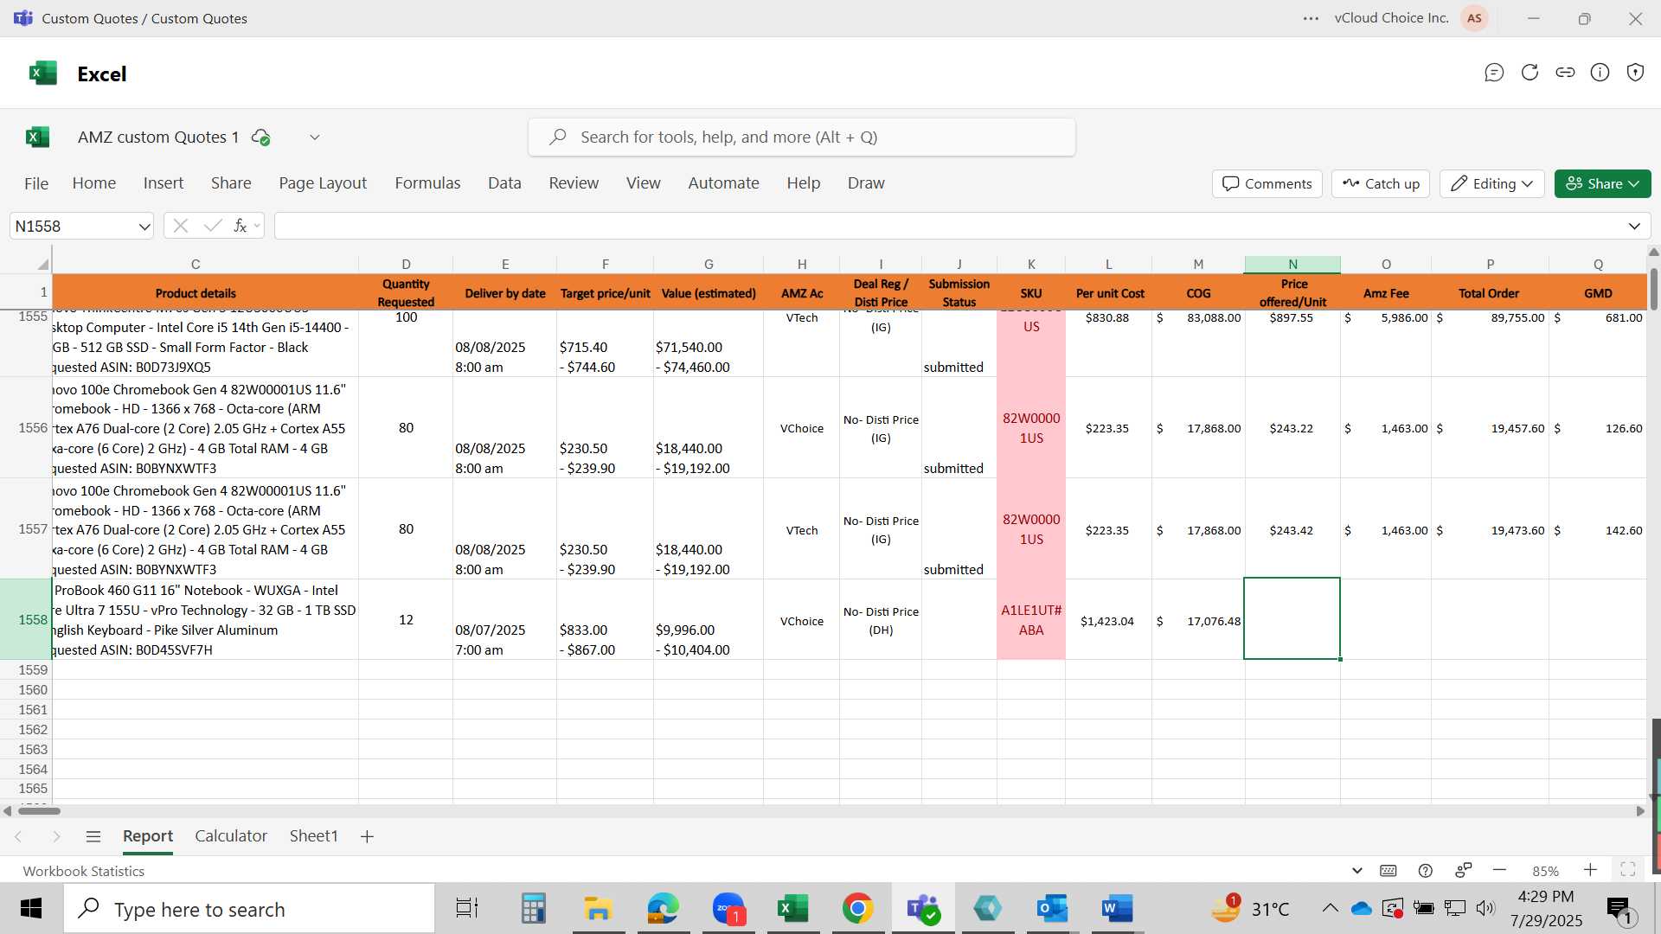Click the formula bar input field
The height and width of the screenshot is (934, 1661).
[x=949, y=227]
